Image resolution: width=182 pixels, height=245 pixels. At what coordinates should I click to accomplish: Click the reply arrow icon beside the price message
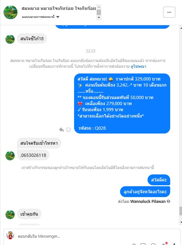point(61,130)
